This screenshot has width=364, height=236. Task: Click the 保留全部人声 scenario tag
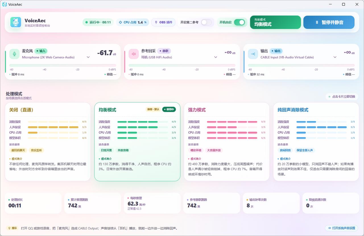point(305,150)
